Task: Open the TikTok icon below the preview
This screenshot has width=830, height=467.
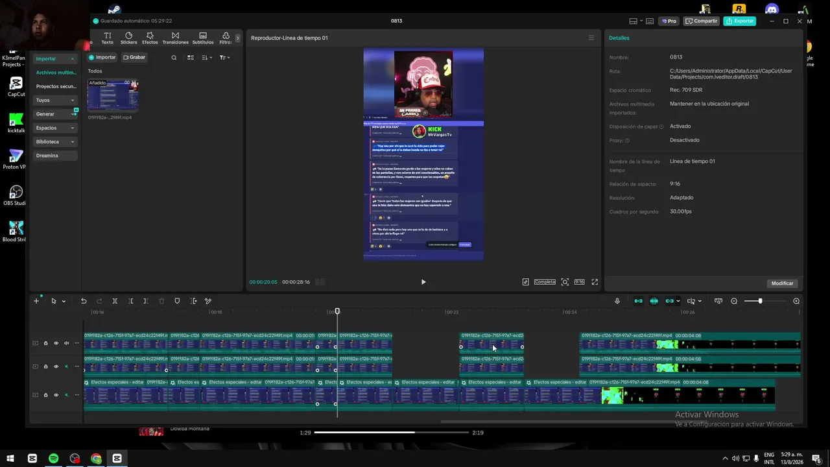Action: point(525,282)
